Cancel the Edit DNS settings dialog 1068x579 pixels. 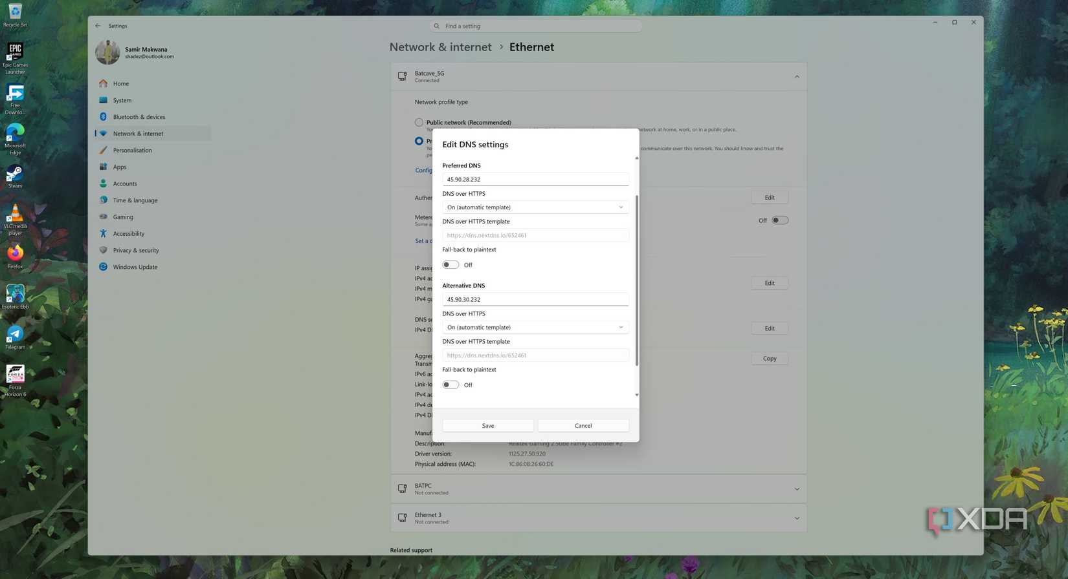coord(583,426)
